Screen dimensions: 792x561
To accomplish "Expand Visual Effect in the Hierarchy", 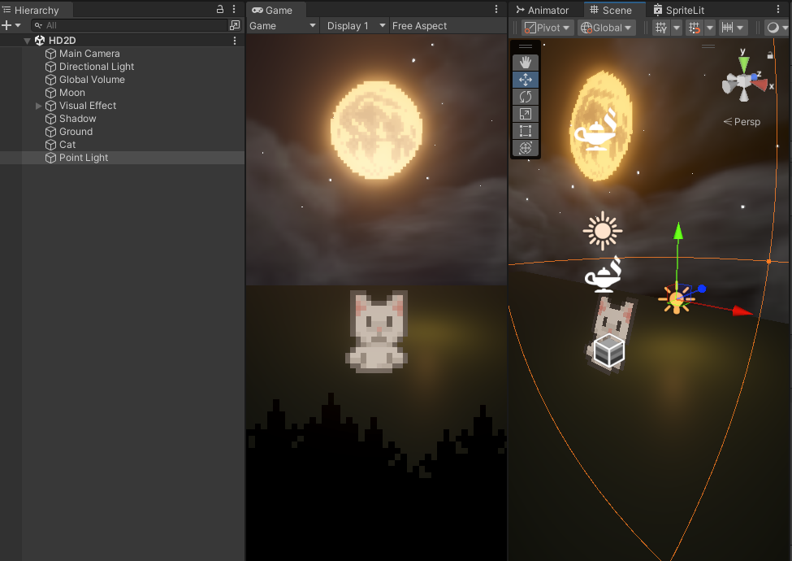I will click(37, 105).
